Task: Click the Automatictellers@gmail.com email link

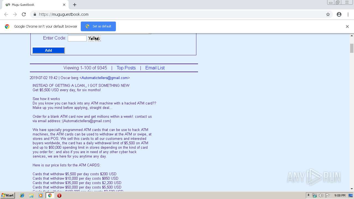Action: [105, 78]
